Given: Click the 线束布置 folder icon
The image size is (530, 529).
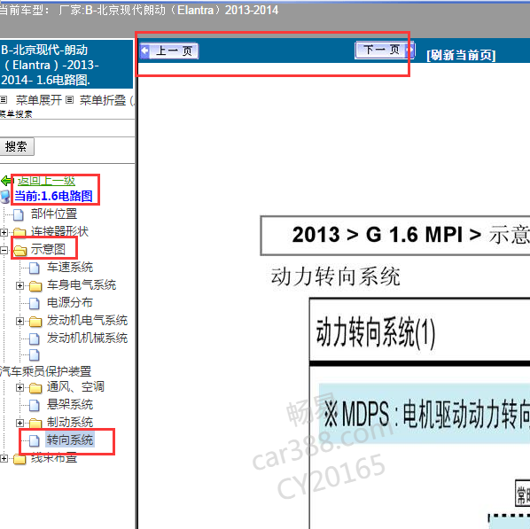Looking at the screenshot, I should coord(19,459).
